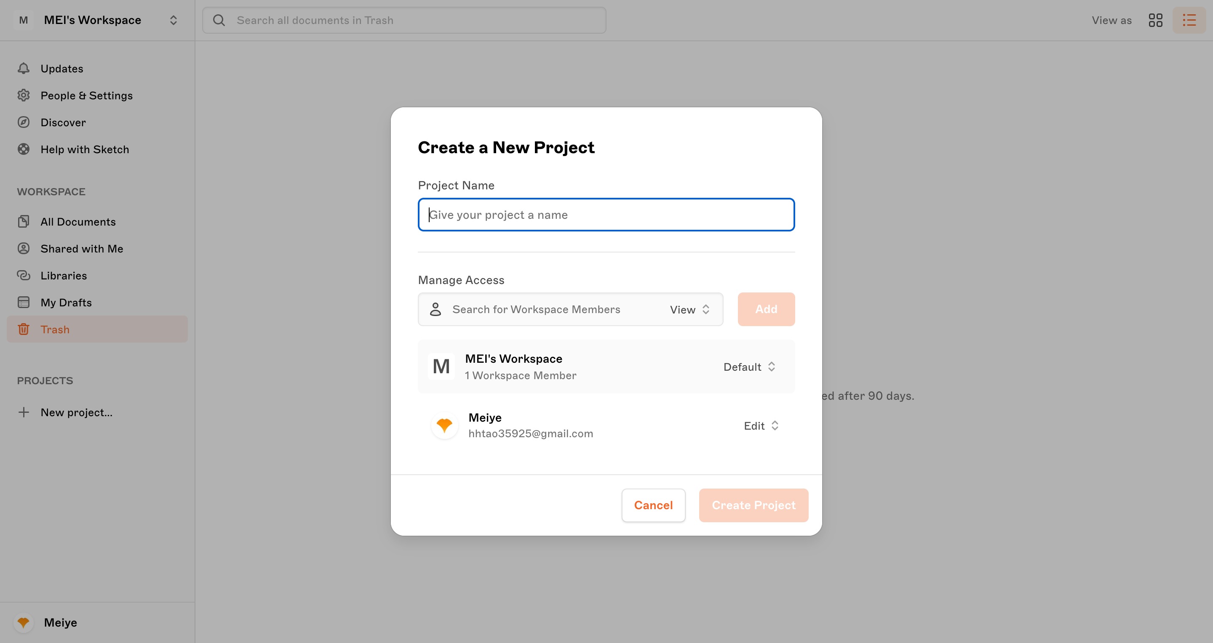Click the Meiye name in the dialog member row
The image size is (1213, 643).
pyautogui.click(x=484, y=418)
